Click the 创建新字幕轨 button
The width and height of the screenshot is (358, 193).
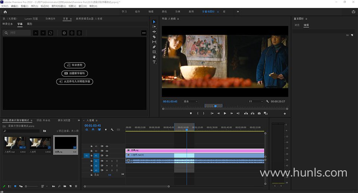[75, 73]
